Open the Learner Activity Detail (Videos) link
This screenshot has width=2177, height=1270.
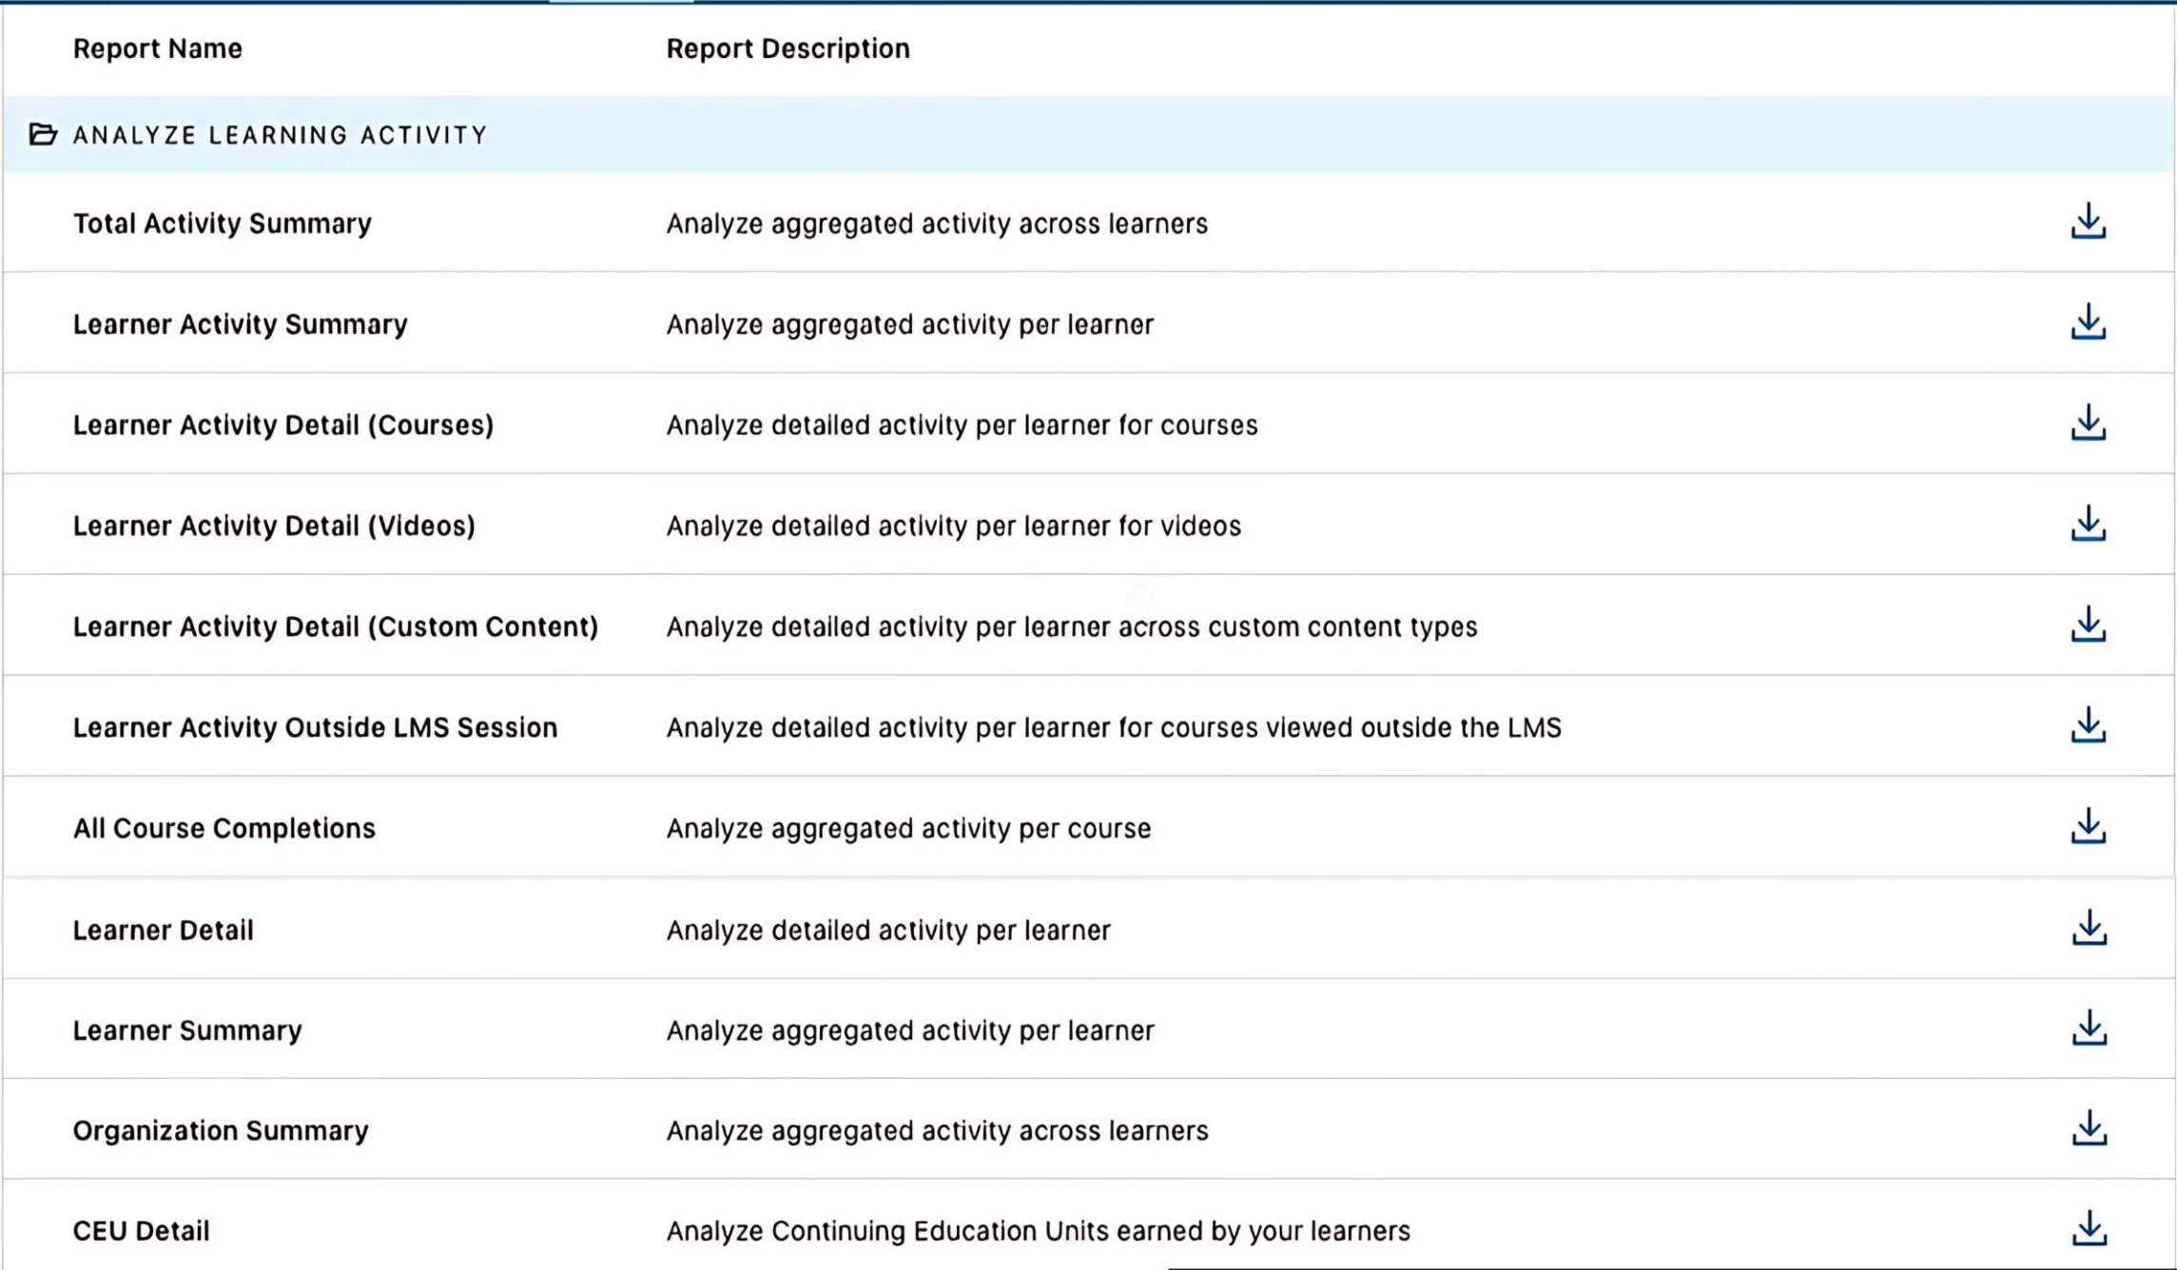[x=274, y=526]
